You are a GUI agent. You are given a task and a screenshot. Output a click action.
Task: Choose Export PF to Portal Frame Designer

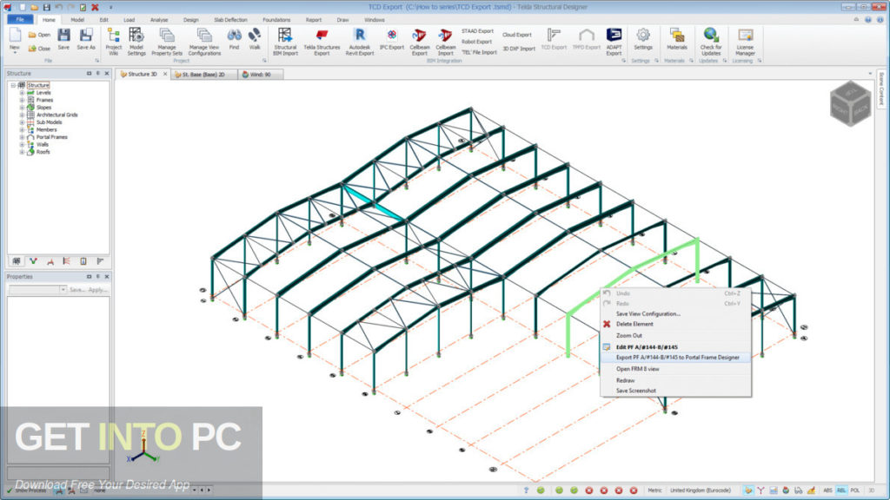[676, 358]
